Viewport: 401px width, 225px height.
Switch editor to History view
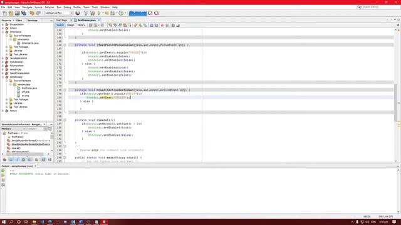tap(81, 25)
